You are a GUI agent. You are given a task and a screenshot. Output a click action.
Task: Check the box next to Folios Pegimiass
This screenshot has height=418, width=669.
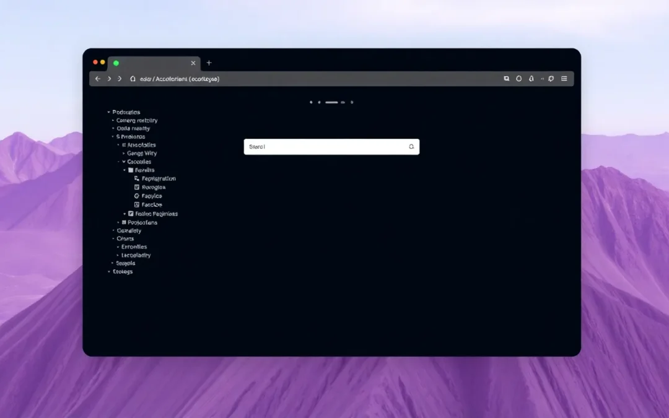(130, 214)
